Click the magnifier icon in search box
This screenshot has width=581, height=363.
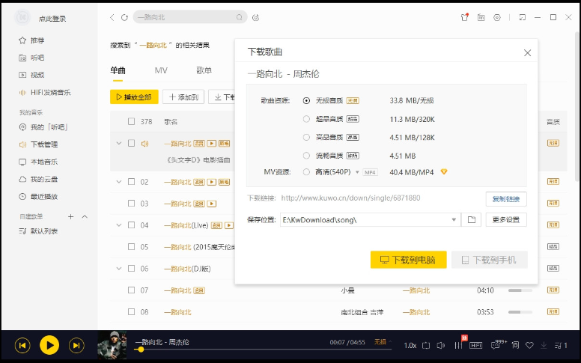pyautogui.click(x=239, y=17)
